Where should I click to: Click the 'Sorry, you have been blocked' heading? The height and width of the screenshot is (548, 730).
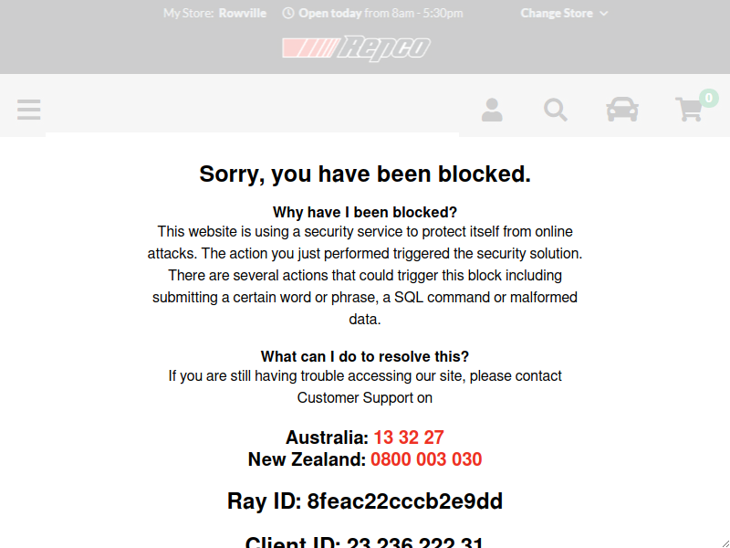(x=365, y=174)
